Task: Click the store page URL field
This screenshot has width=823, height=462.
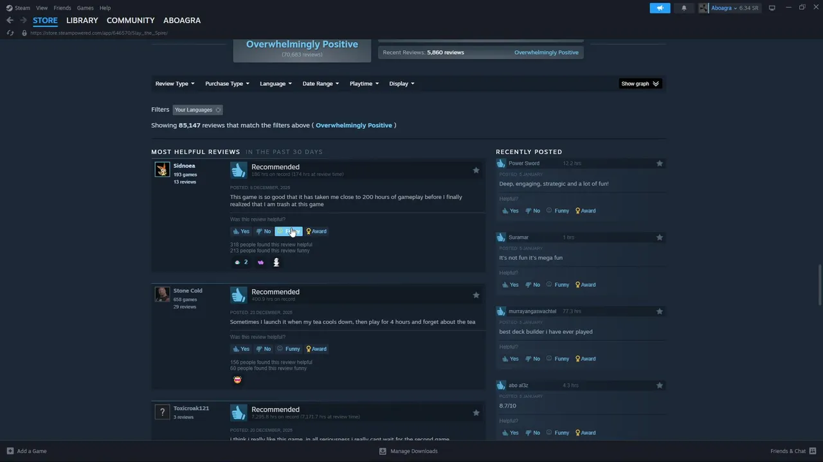Action: [x=99, y=33]
